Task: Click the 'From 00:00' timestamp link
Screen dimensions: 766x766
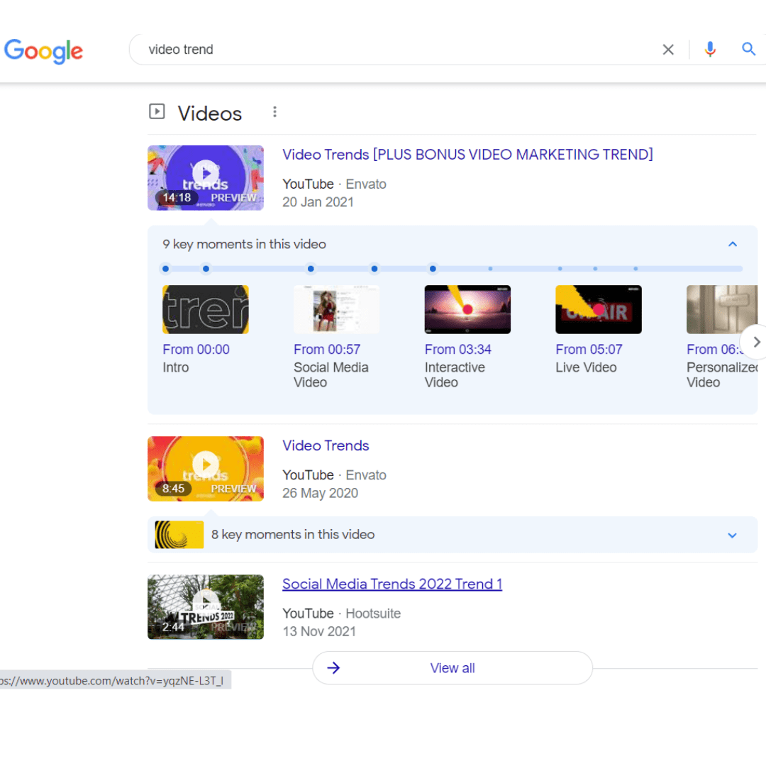Action: pos(196,350)
